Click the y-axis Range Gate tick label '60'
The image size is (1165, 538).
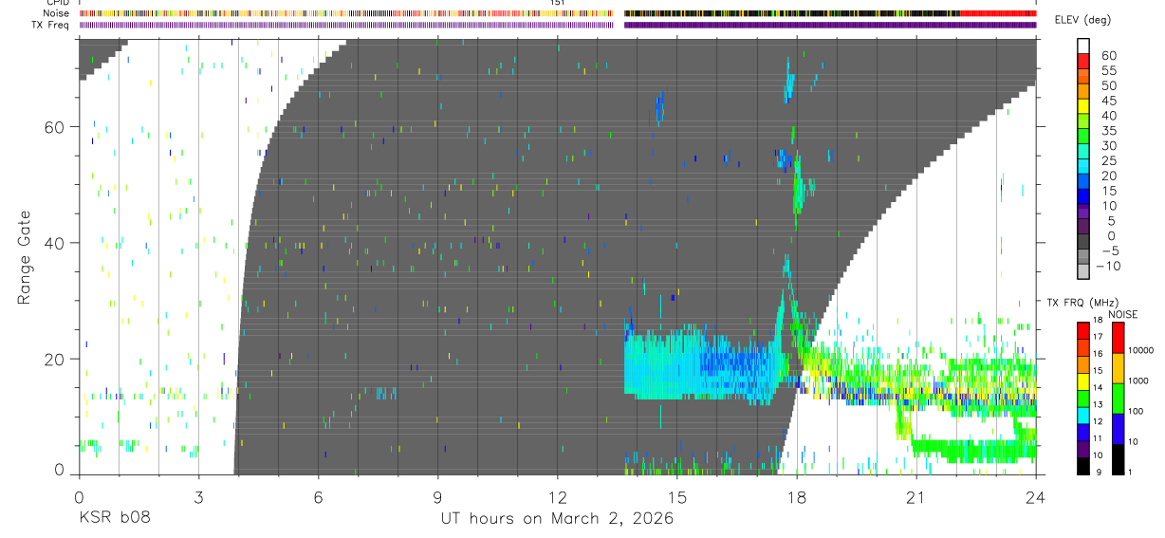55,127
